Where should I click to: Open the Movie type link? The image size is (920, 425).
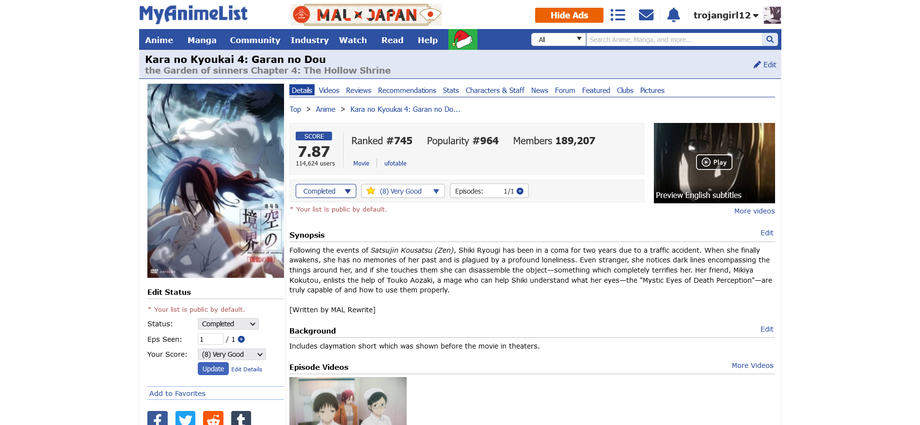click(361, 164)
